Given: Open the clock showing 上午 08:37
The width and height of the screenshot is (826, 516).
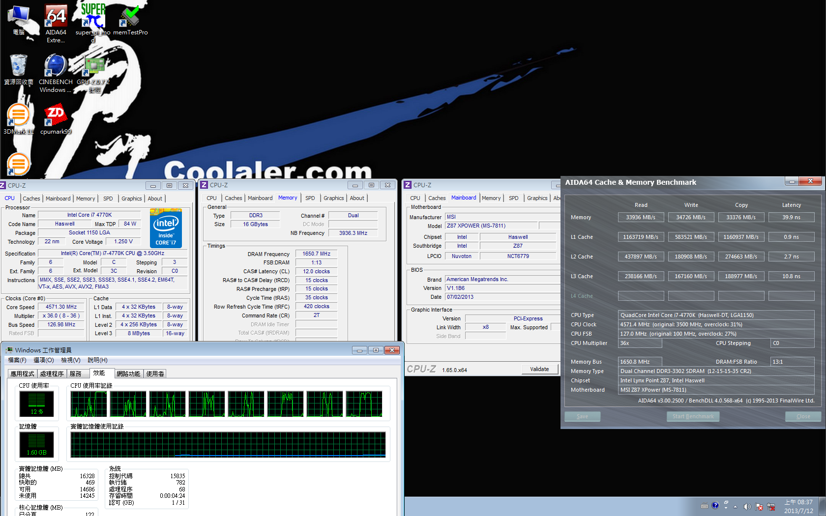Looking at the screenshot, I should pos(798,506).
